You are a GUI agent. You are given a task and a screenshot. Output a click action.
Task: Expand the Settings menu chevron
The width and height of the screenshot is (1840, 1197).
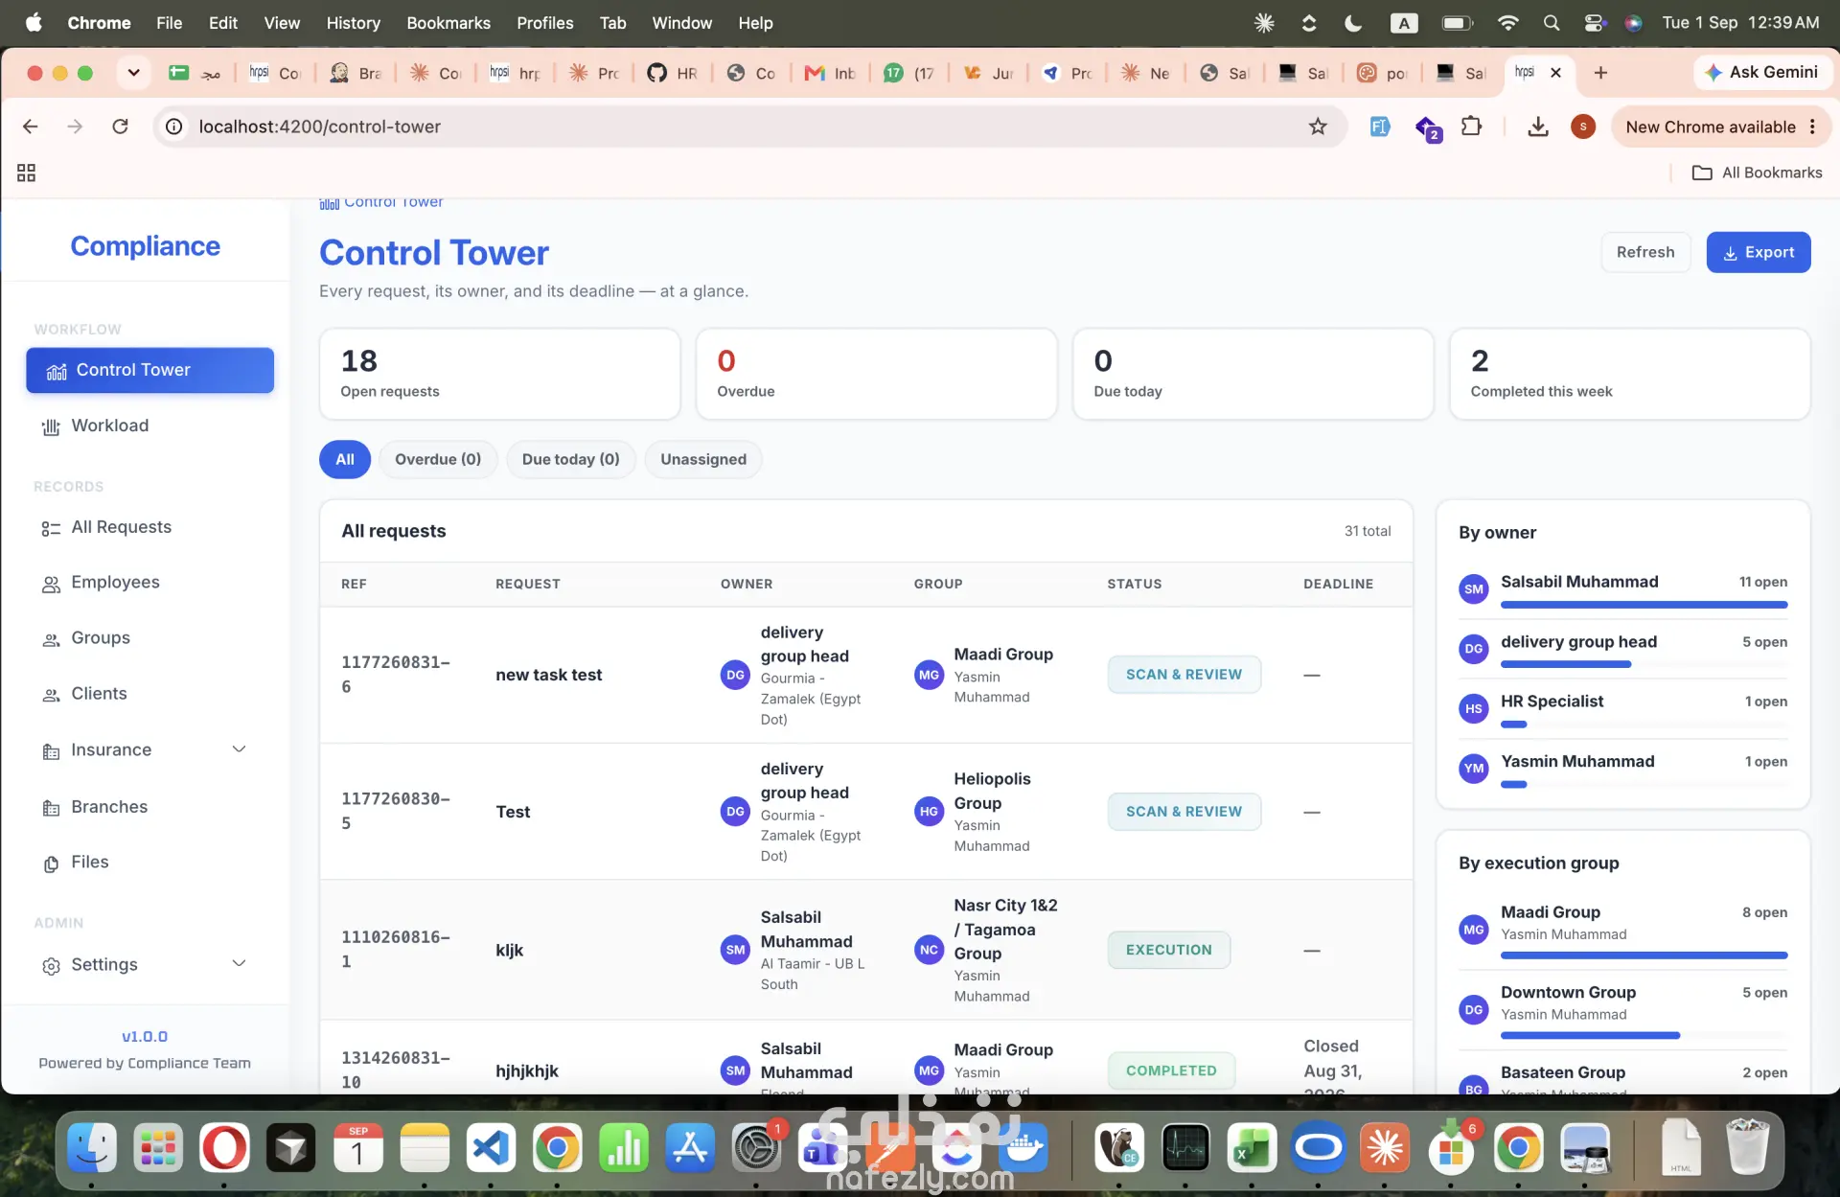pos(240,964)
